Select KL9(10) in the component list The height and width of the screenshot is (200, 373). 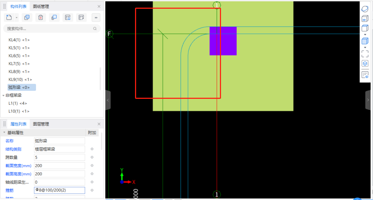(x=20, y=80)
